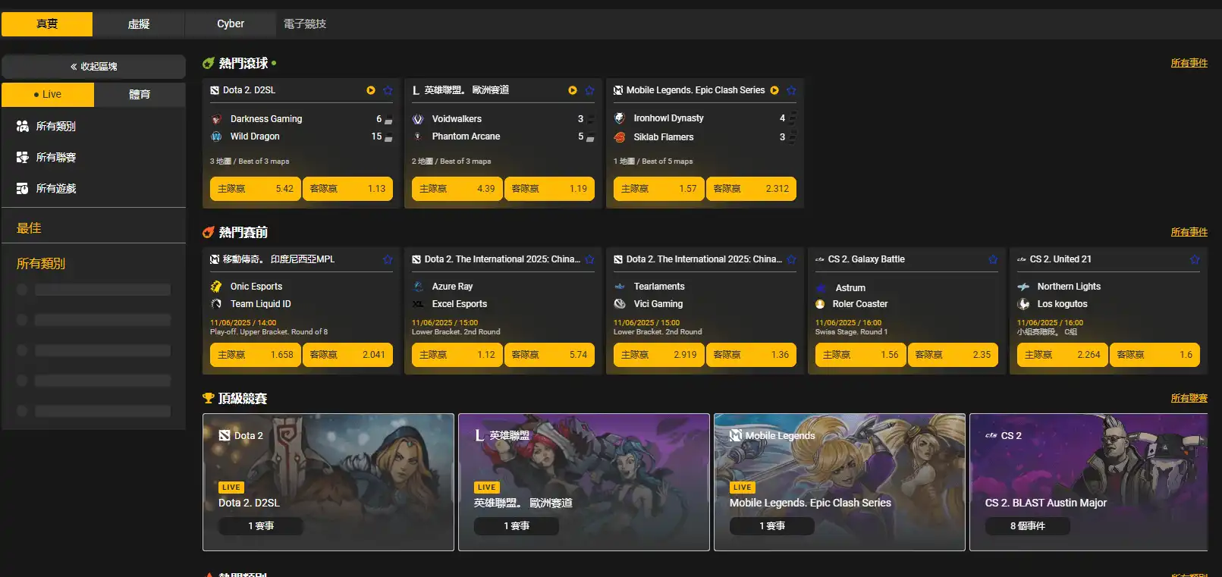Expand the 最佳 sidebar section
The image size is (1222, 577).
29,228
